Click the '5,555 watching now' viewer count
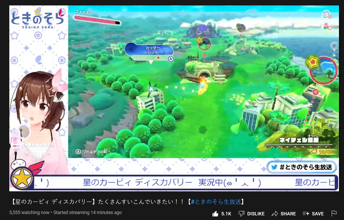The height and width of the screenshot is (220, 344). pos(29,213)
